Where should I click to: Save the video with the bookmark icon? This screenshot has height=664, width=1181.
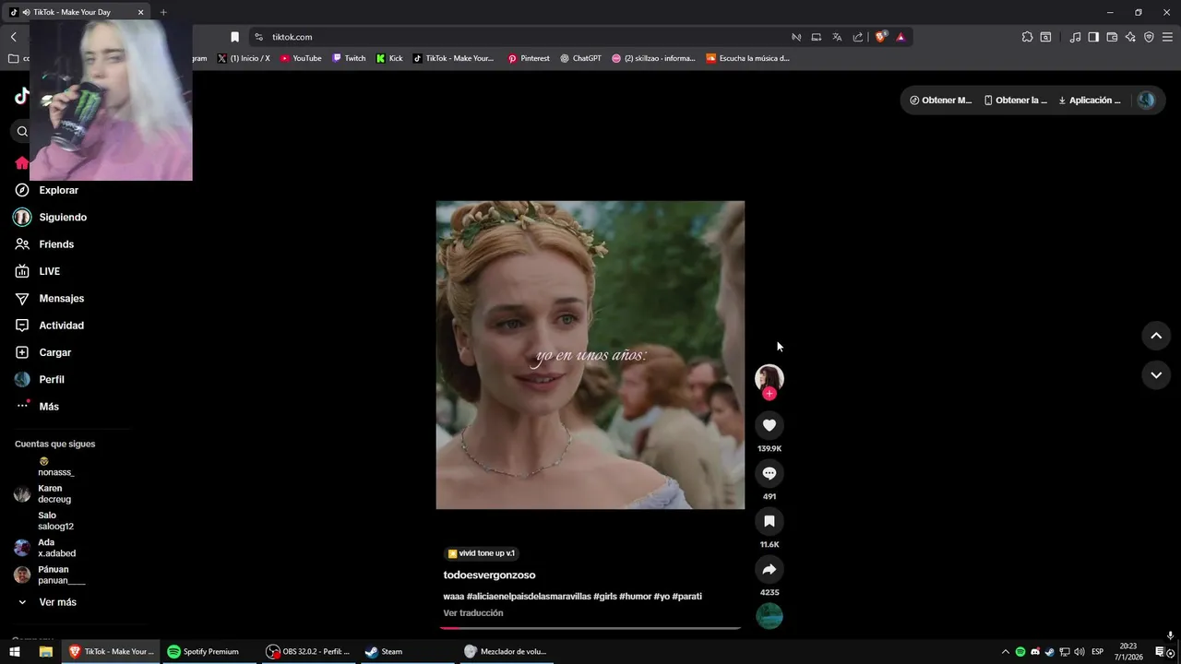click(x=769, y=521)
